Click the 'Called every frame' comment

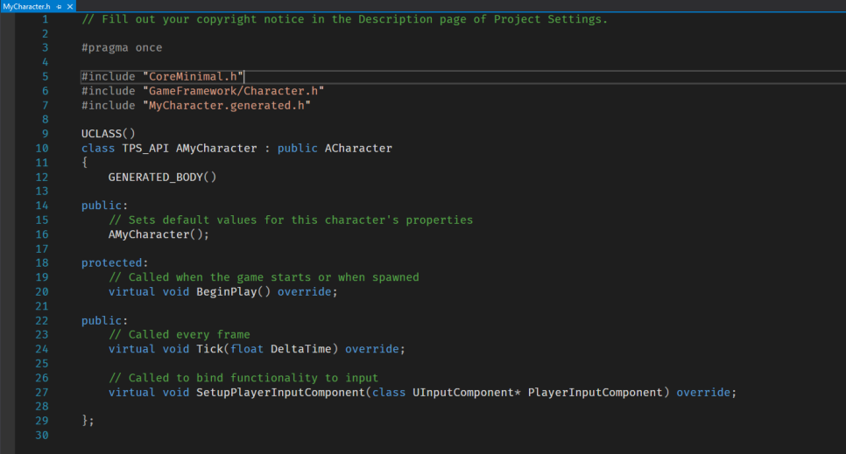(180, 335)
